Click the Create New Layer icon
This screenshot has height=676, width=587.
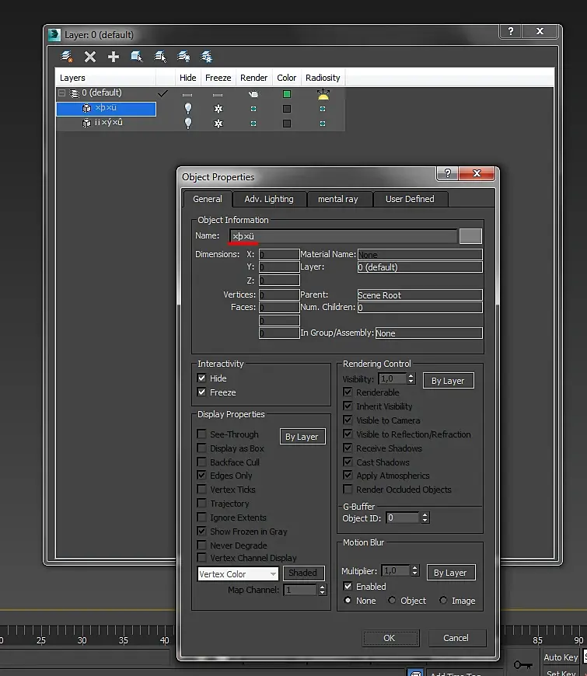(x=67, y=57)
